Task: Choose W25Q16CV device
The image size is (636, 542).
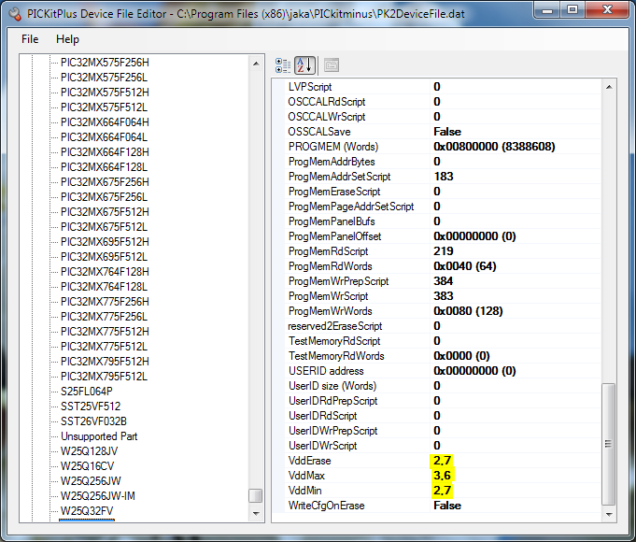Action: click(87, 466)
